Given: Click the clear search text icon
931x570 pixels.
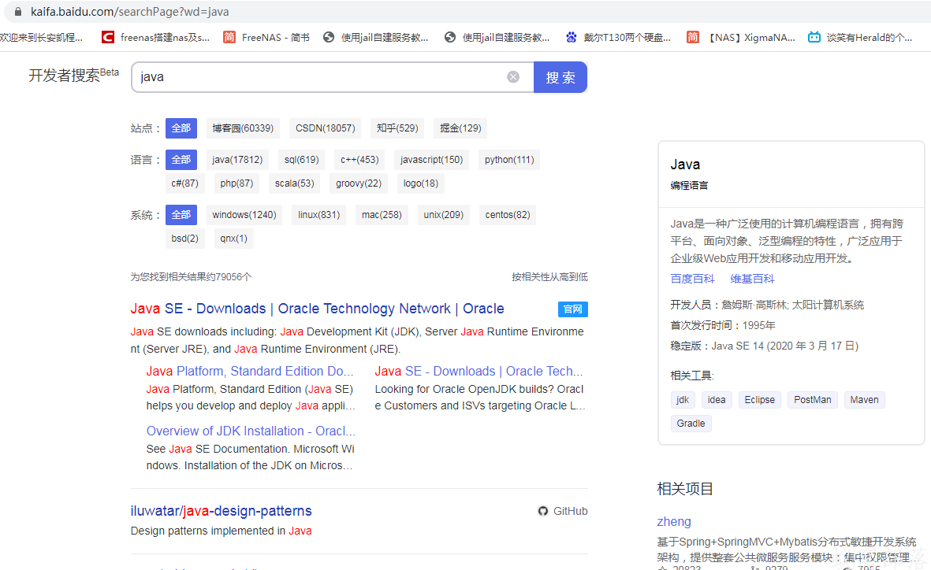Looking at the screenshot, I should [513, 77].
